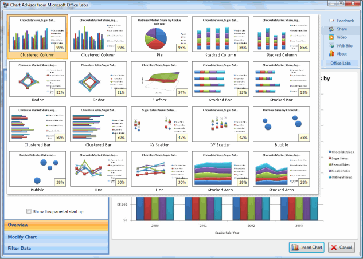Maximize the Chart Advisor window
This screenshot has width=363, height=259.
pyautogui.click(x=341, y=3)
